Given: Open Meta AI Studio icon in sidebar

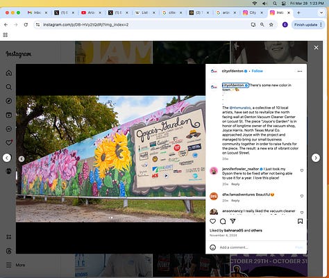Looking at the screenshot, I should click(x=9, y=237).
